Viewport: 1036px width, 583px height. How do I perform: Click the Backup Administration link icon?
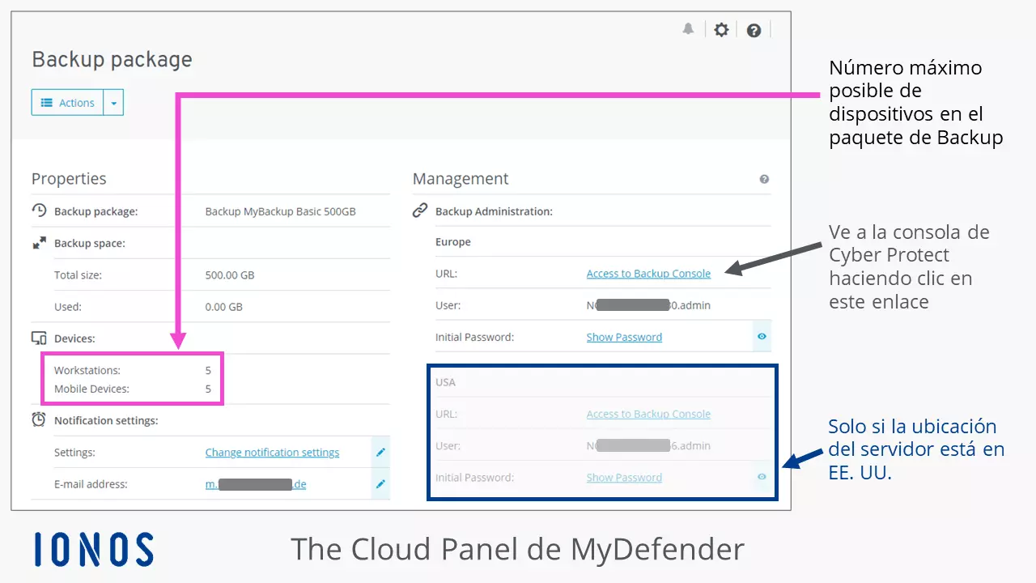[x=420, y=211]
